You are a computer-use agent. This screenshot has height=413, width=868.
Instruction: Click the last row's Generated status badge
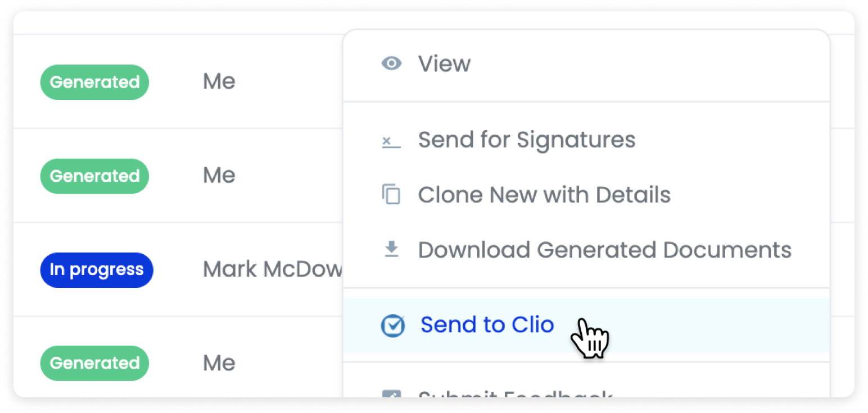tap(94, 363)
